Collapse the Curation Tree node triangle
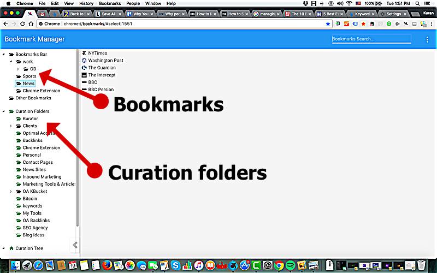The width and height of the screenshot is (437, 273). 4,248
